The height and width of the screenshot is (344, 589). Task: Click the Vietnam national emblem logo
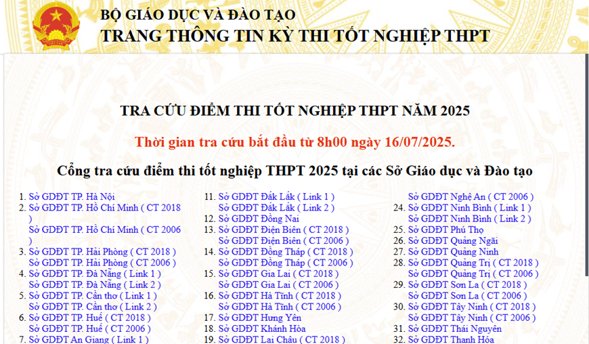(56, 25)
